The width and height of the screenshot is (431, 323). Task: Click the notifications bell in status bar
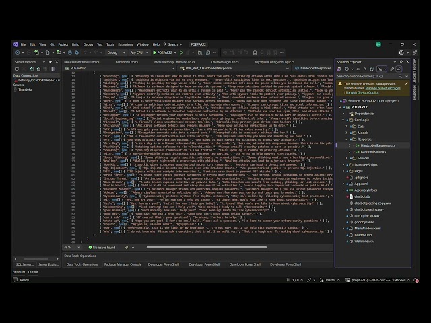coord(416,280)
